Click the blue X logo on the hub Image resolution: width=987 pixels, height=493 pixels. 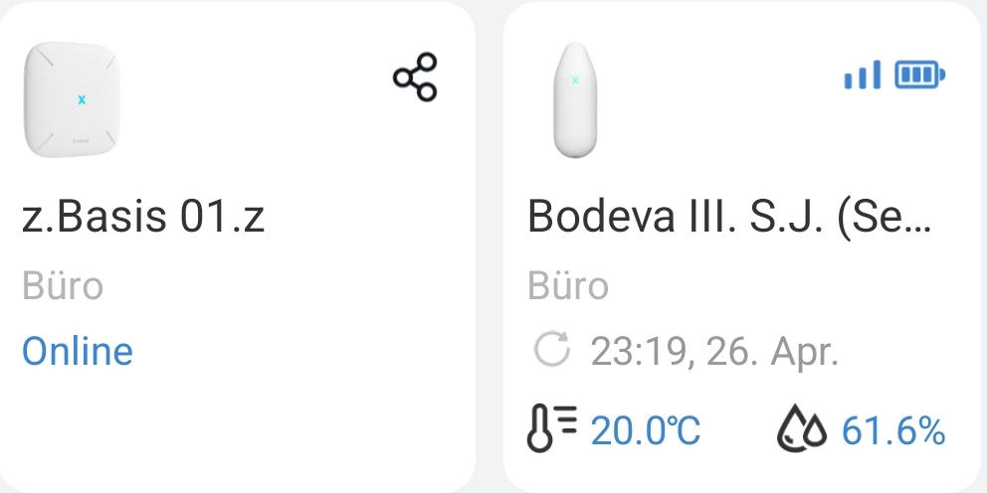(82, 99)
